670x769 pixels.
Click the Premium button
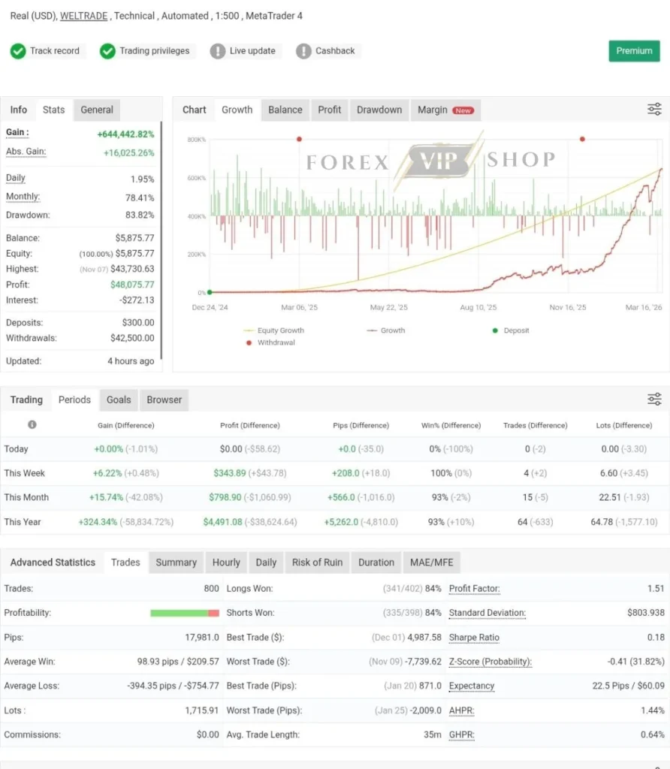(634, 51)
